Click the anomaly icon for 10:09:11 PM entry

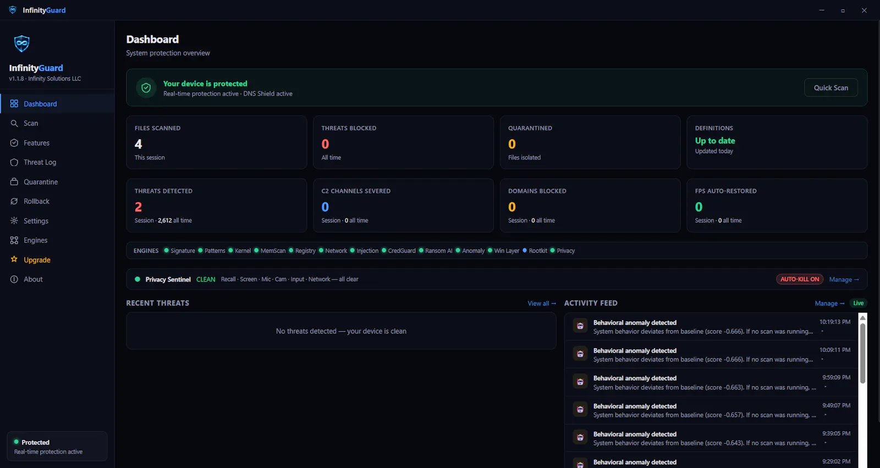pyautogui.click(x=580, y=354)
